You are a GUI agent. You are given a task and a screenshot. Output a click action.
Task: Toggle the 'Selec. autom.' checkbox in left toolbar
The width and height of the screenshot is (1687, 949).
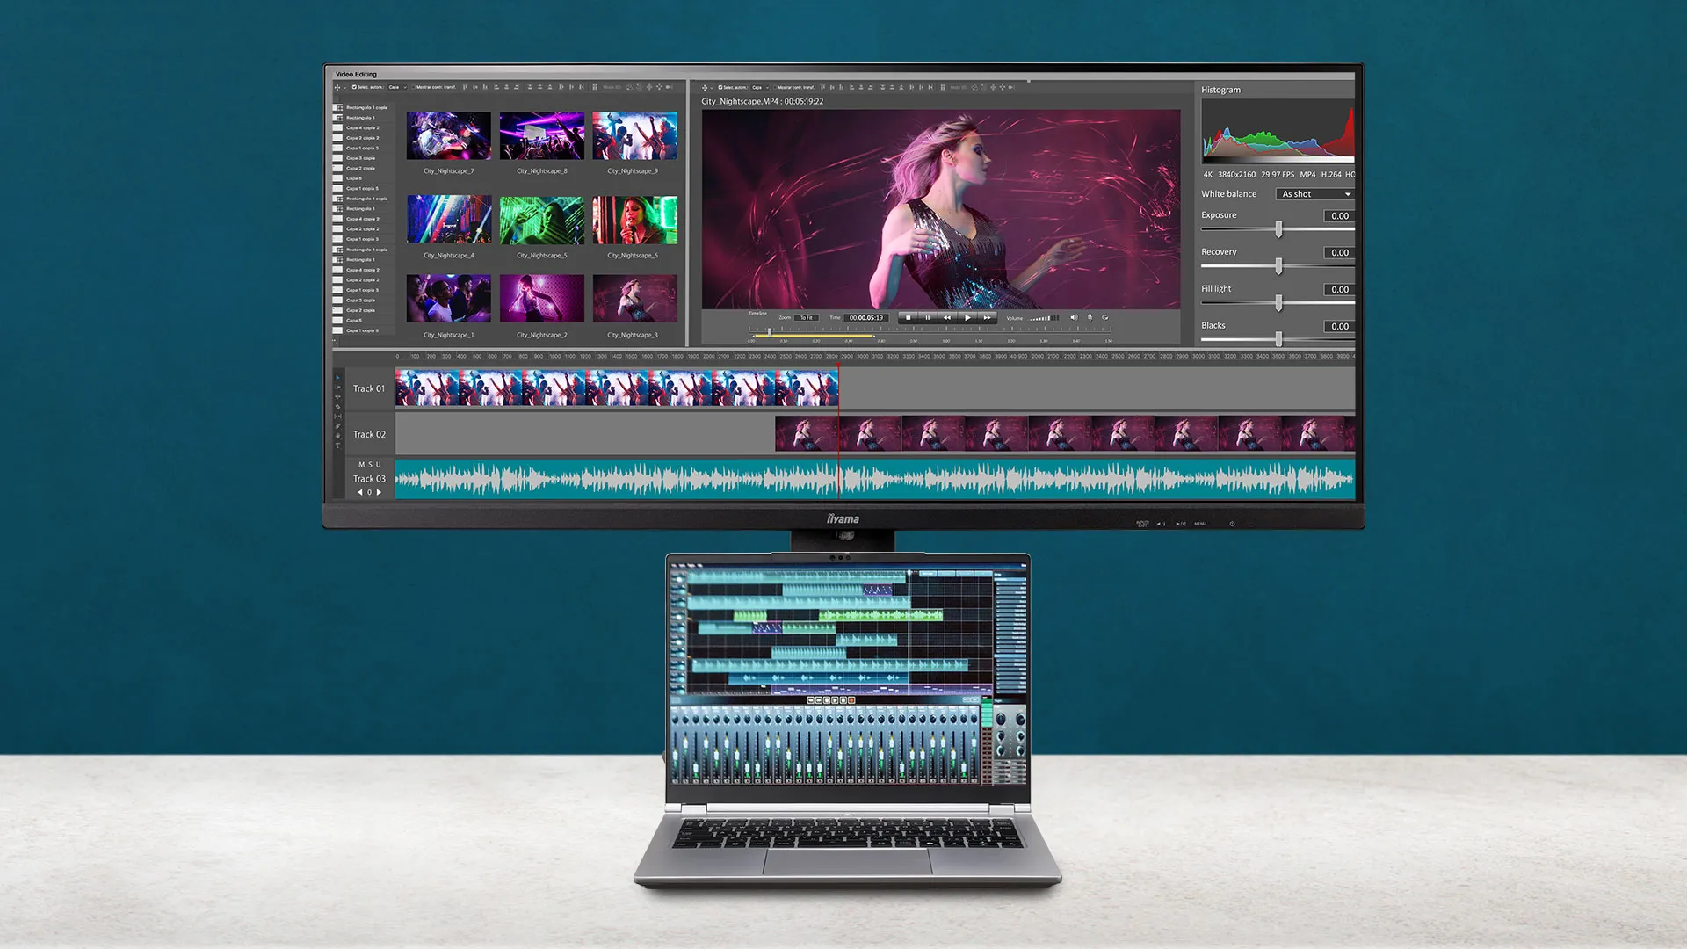point(354,88)
